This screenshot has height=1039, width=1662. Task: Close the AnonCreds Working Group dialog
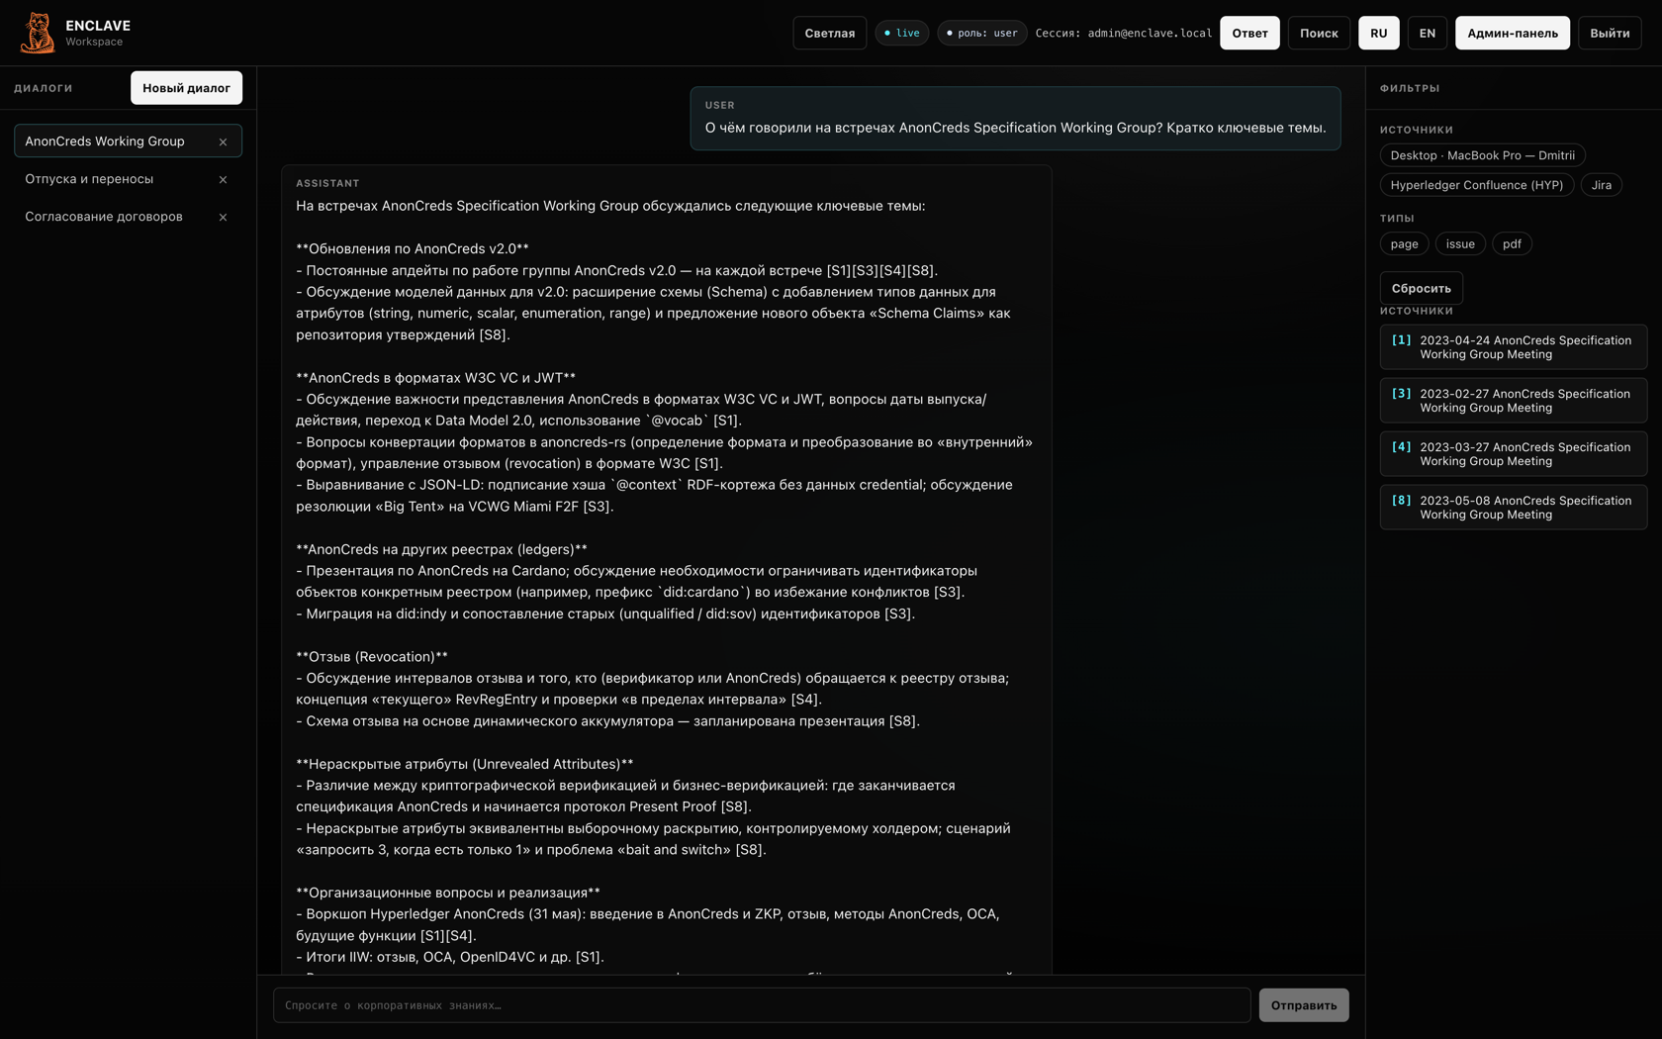[223, 142]
